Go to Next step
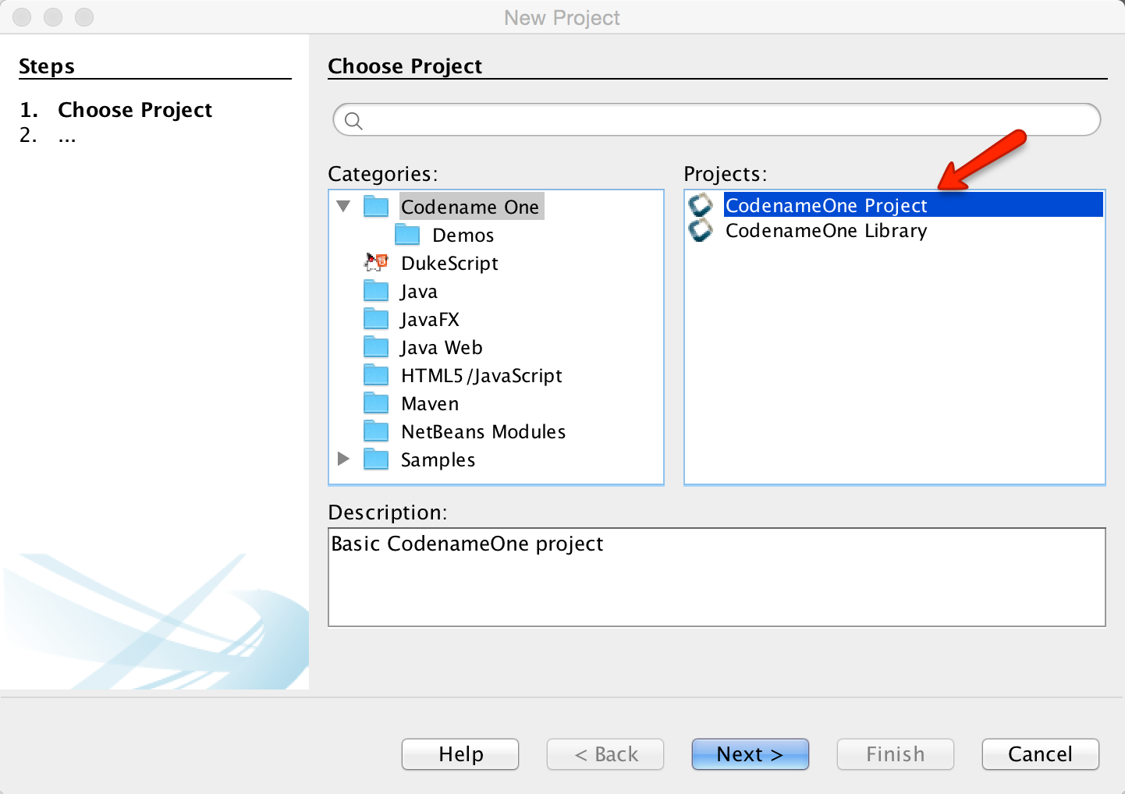This screenshot has height=794, width=1125. [751, 754]
